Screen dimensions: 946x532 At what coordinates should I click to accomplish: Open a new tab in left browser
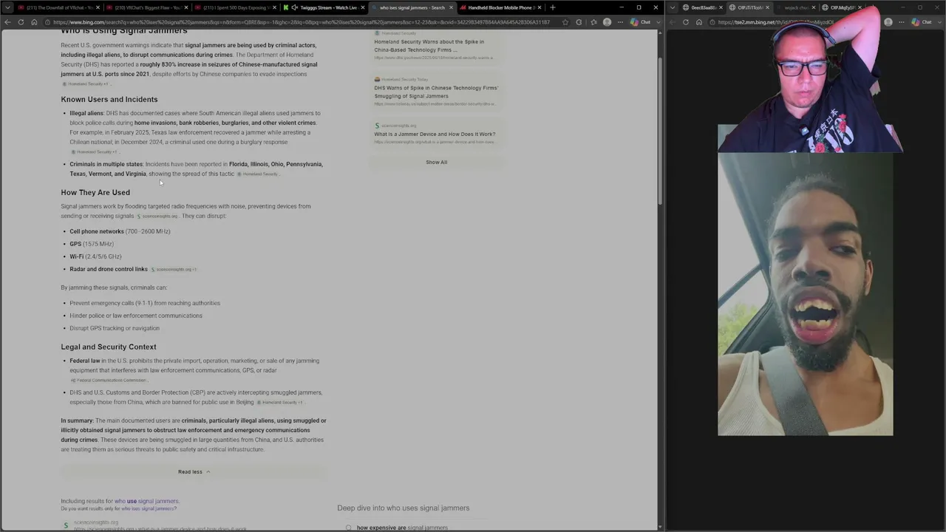[552, 7]
